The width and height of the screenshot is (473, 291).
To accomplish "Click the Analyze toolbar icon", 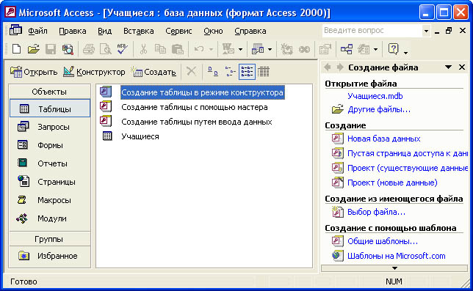I will click(258, 49).
